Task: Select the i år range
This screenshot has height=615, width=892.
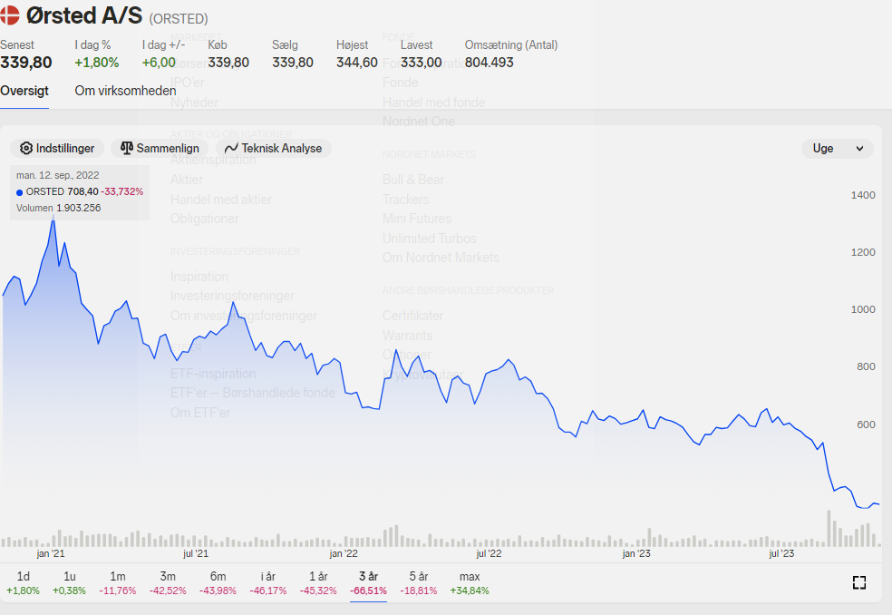Action: pos(268,583)
